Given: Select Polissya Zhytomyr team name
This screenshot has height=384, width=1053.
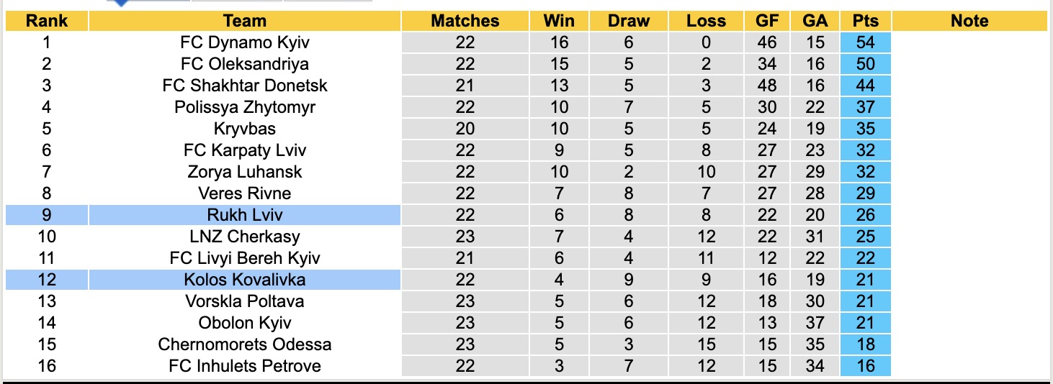Looking at the screenshot, I should click(245, 107).
